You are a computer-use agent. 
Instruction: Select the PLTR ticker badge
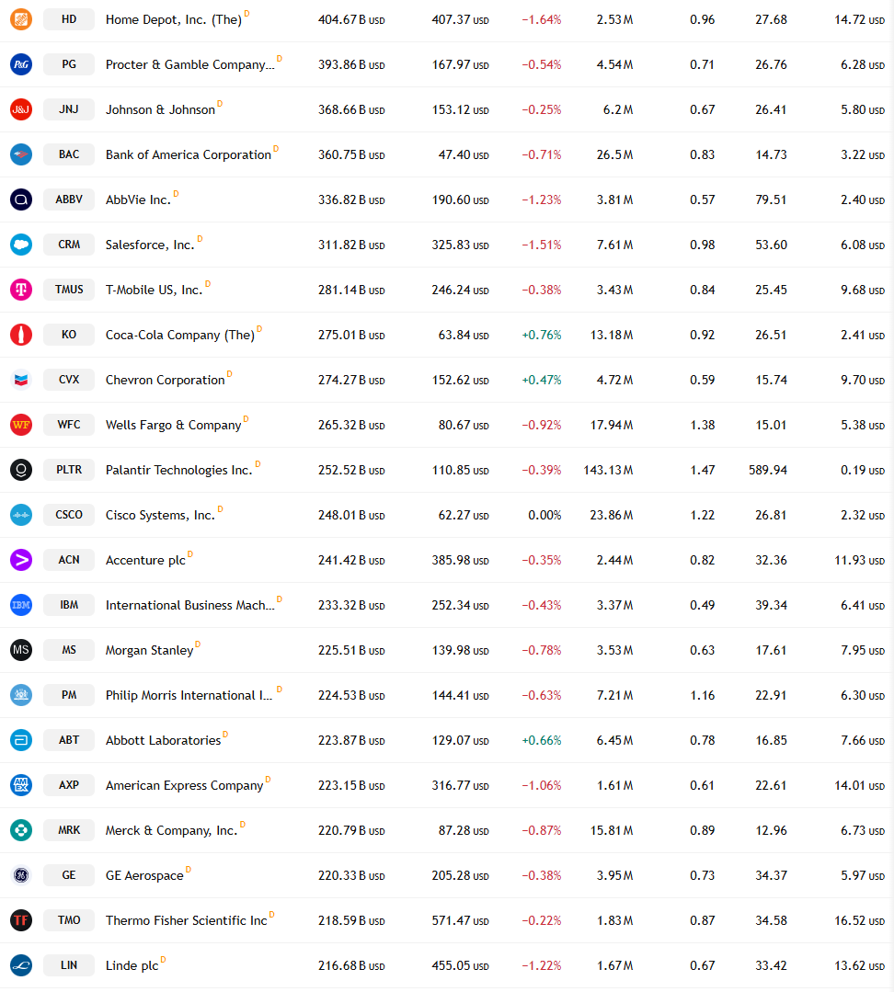69,470
